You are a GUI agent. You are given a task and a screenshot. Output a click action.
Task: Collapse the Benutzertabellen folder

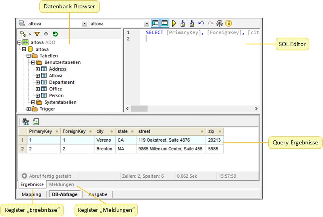tap(33, 63)
